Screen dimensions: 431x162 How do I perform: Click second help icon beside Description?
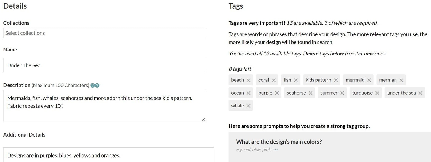coord(97,85)
